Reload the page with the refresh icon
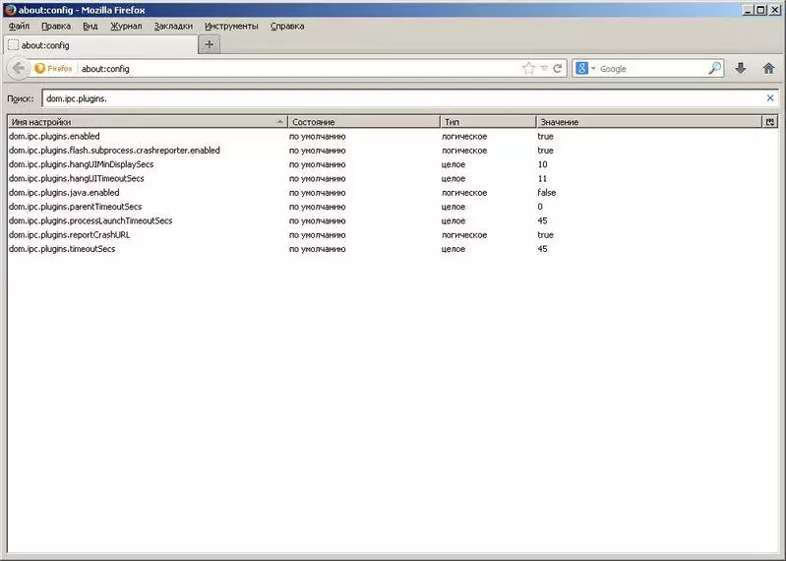Image resolution: width=786 pixels, height=561 pixels. pos(558,68)
